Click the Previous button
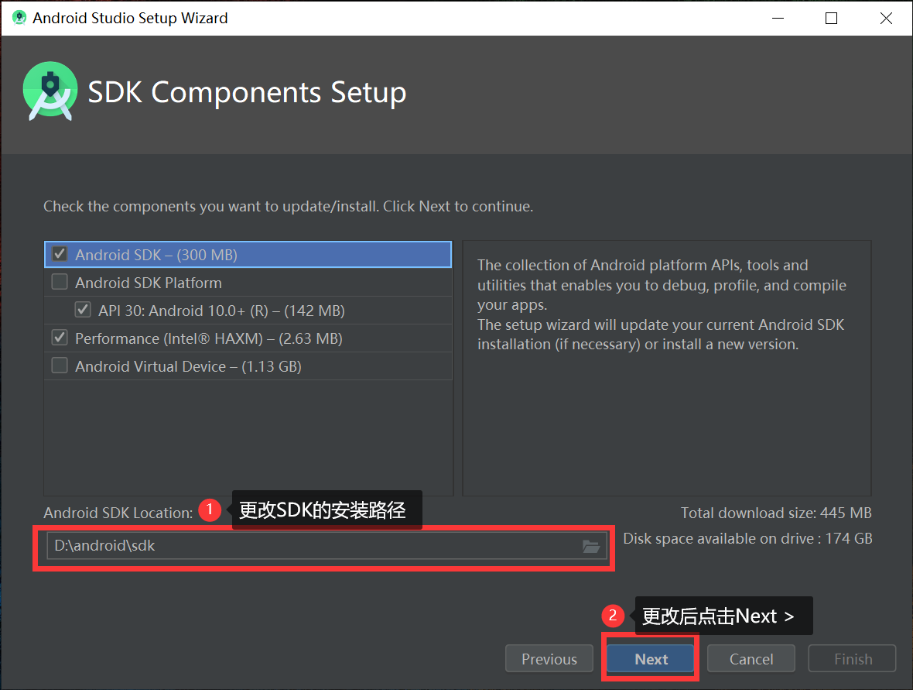The height and width of the screenshot is (690, 913). [x=549, y=658]
